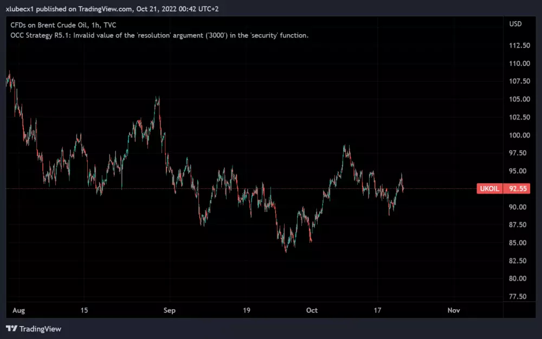Click the 17 date label on time axis

[378, 310]
